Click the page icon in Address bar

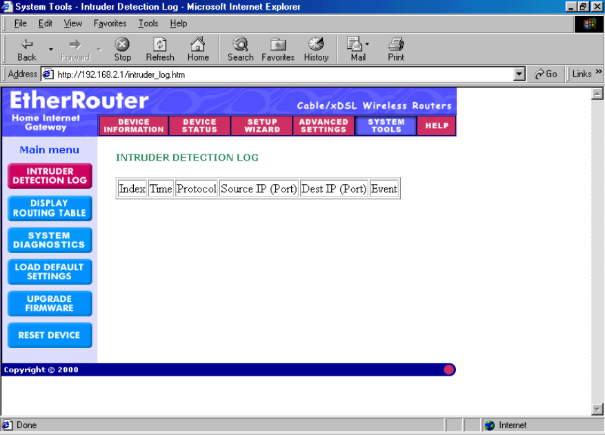pyautogui.click(x=48, y=74)
